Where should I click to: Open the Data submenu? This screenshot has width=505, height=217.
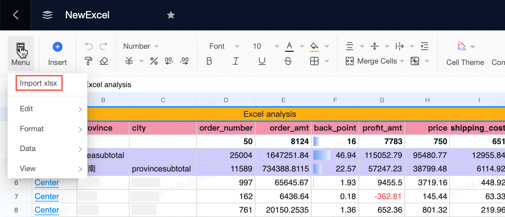(x=47, y=149)
